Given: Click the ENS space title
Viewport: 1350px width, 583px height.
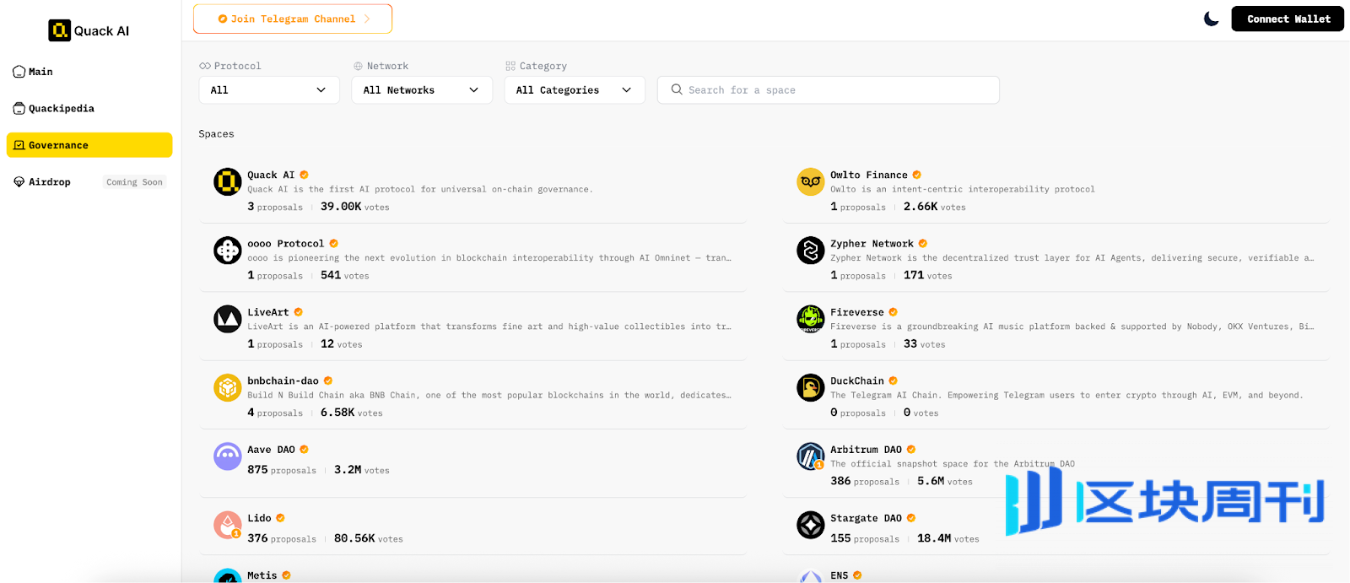Looking at the screenshot, I should coord(840,575).
